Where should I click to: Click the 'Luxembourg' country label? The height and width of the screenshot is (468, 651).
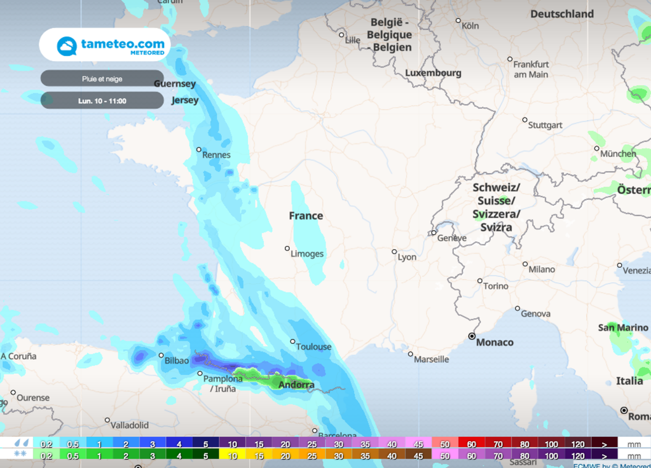click(x=433, y=72)
